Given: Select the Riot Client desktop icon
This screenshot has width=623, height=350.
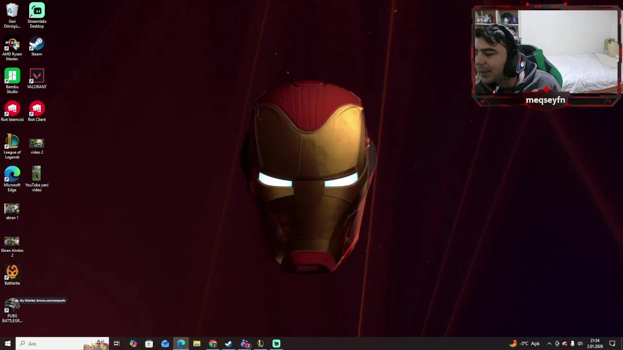Looking at the screenshot, I should coord(37,111).
